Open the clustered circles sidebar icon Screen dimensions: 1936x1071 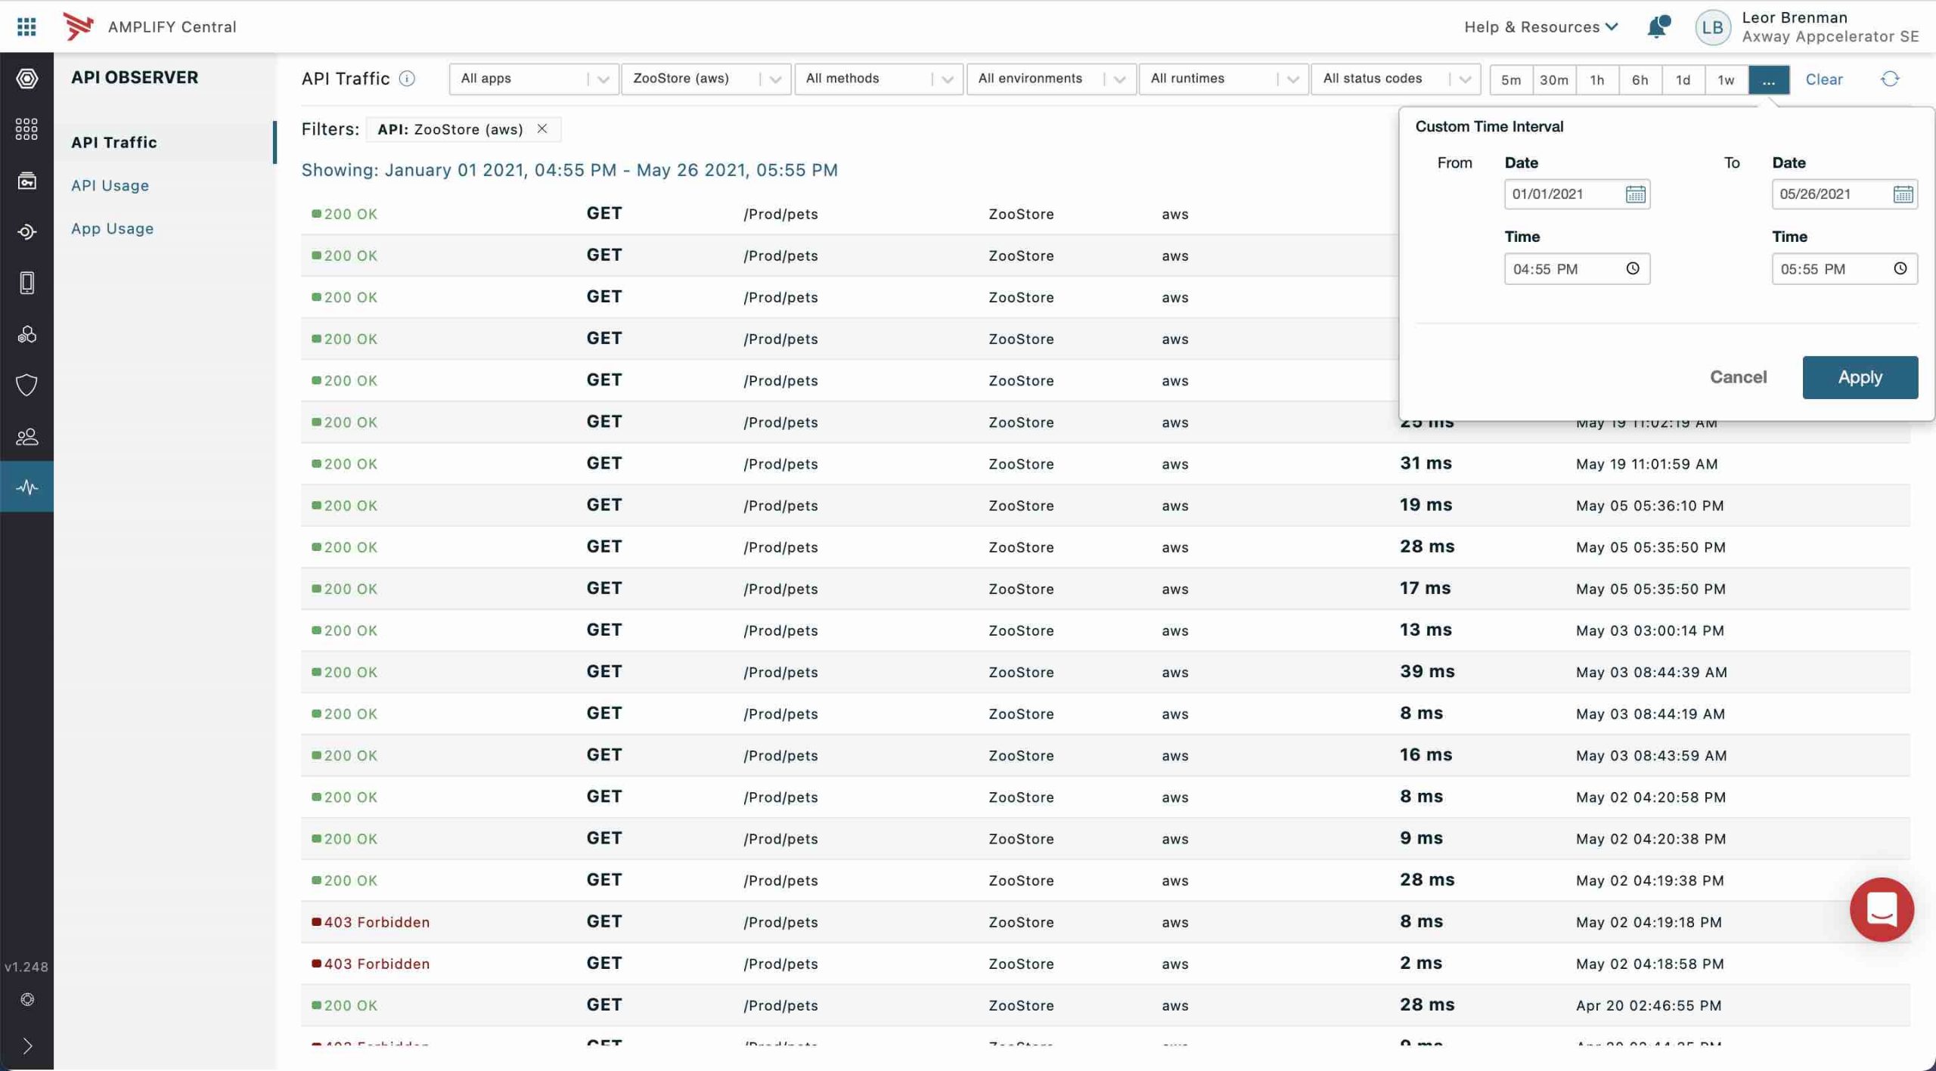click(26, 334)
